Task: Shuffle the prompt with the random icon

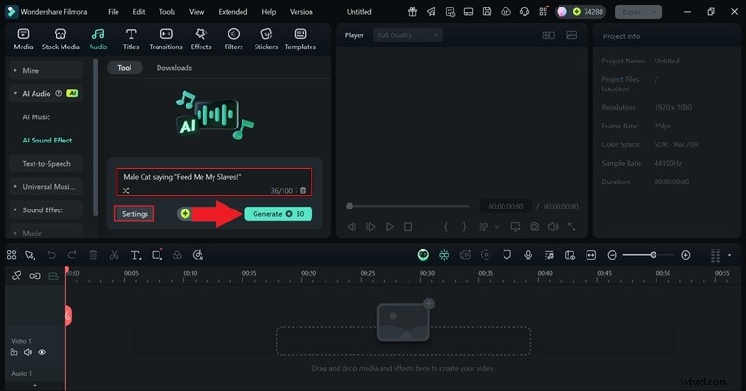Action: [x=126, y=190]
